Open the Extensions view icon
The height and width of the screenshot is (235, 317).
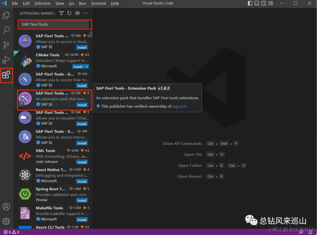(6, 75)
